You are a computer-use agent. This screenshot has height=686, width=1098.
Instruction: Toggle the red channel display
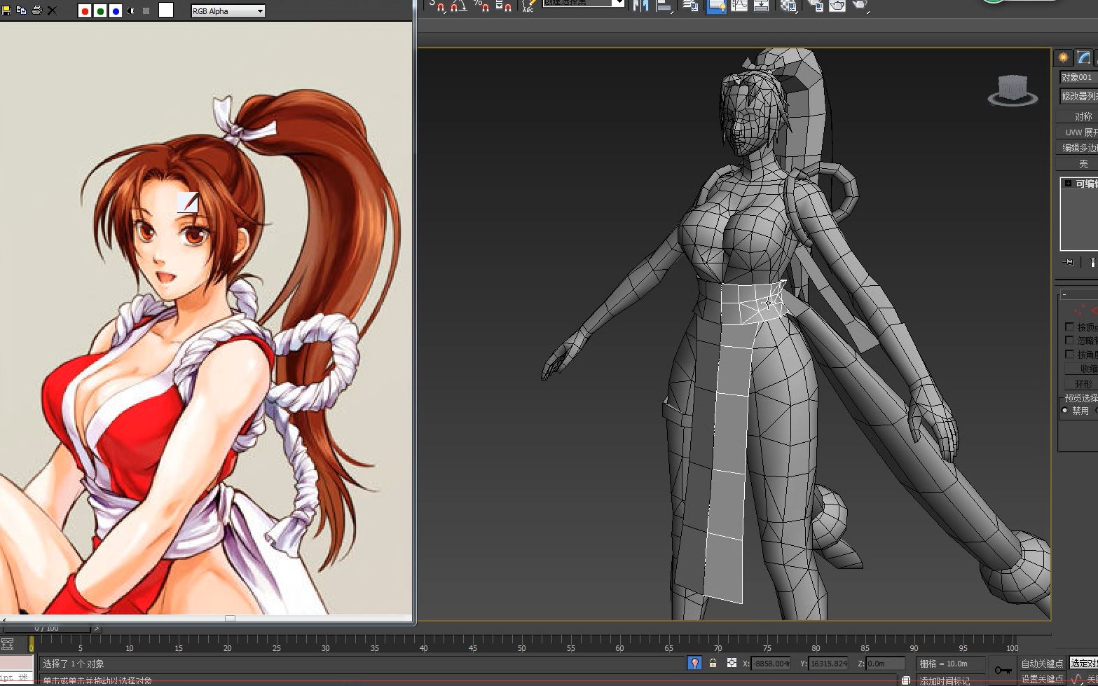pos(85,11)
